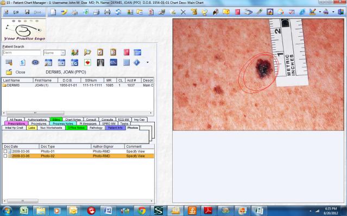Viewport: 347px width, 216px height.
Task: Click the flatbed scanner icon in toolbar
Action: tap(248, 12)
